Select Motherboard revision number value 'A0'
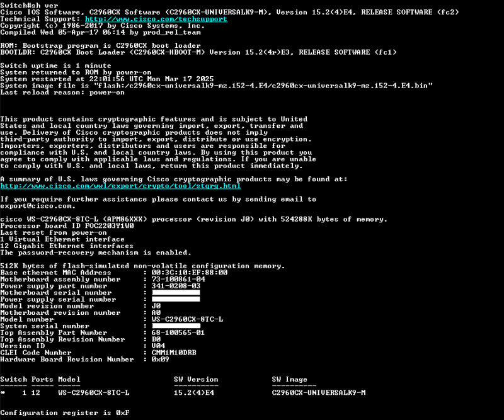The image size is (504, 420). [x=156, y=313]
